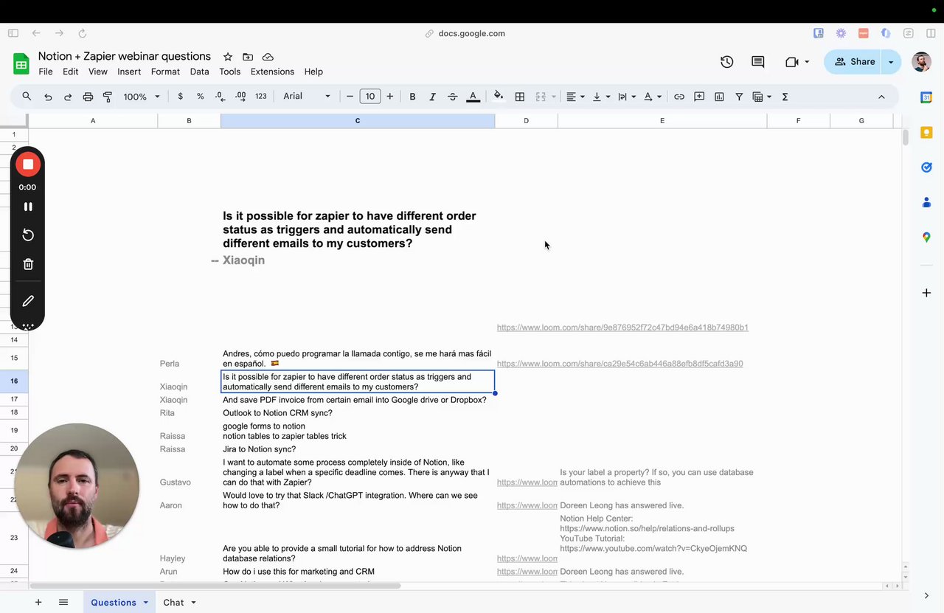Restart the Loom recording

28,235
